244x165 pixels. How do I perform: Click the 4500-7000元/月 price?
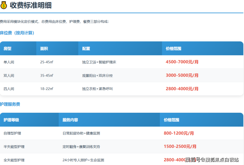coord(182,62)
